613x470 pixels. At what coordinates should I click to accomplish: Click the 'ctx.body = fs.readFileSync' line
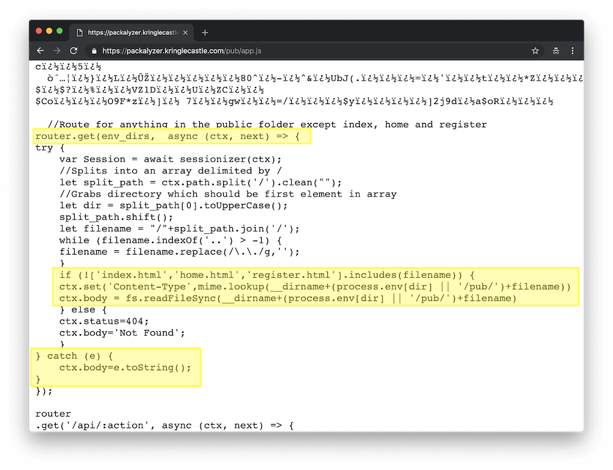288,298
